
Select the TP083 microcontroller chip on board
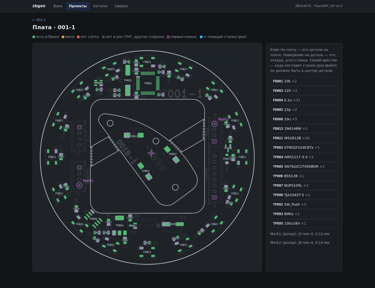tap(148, 83)
